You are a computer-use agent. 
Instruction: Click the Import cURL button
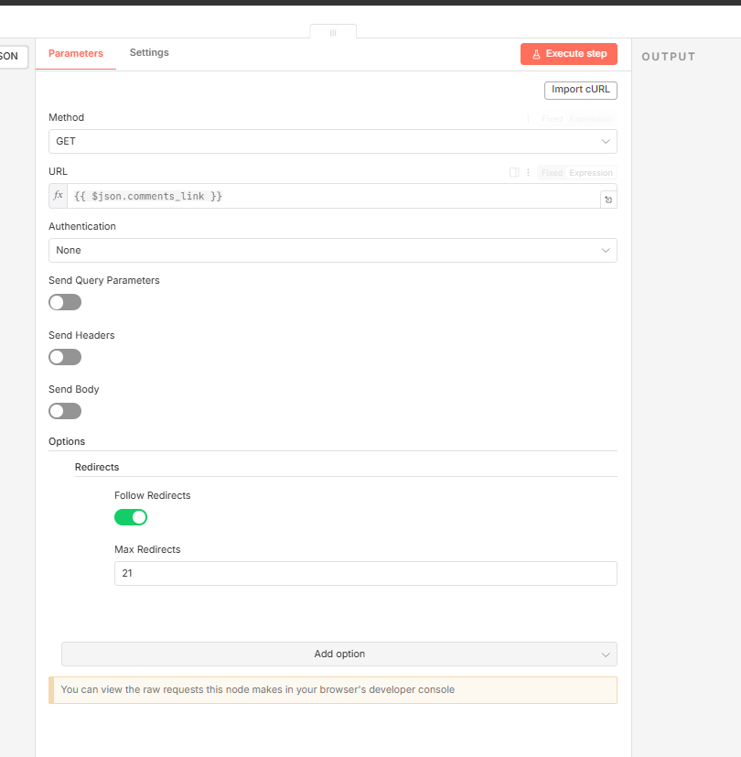580,90
